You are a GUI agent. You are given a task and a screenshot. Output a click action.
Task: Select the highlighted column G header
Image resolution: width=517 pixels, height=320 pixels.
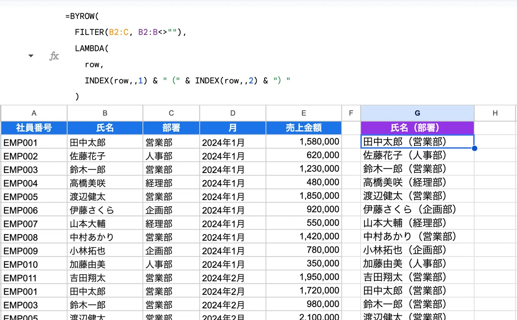pyautogui.click(x=417, y=113)
